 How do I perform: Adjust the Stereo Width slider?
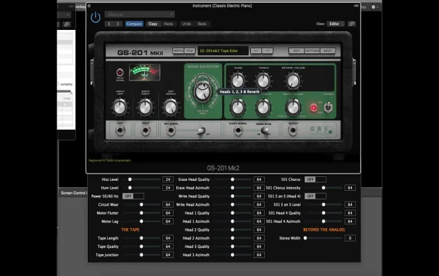pyautogui.click(x=323, y=238)
